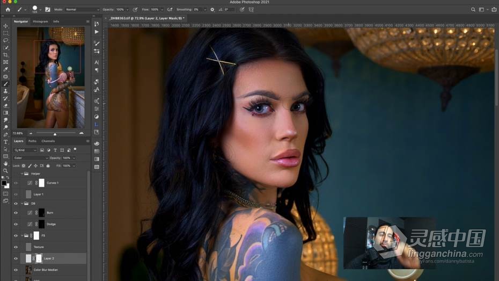Select the Eraser tool
Screen dimensions: 499x281
click(x=6, y=106)
